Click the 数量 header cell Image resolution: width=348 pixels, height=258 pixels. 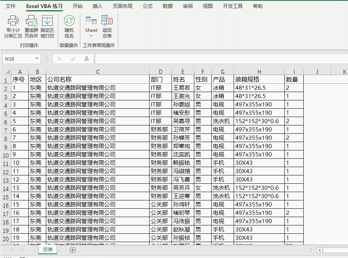click(294, 79)
